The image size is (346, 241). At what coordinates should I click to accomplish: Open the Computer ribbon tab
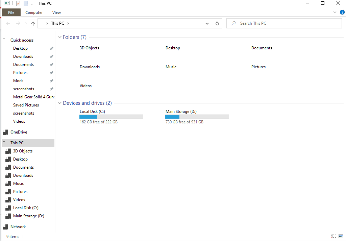(x=34, y=13)
